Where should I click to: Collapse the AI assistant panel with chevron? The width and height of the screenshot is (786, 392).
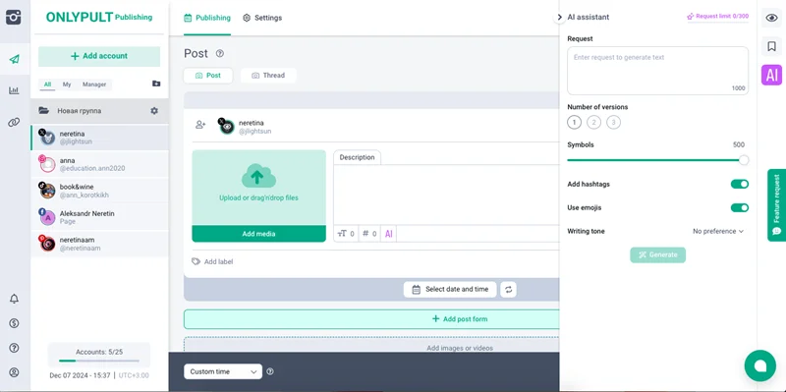559,17
